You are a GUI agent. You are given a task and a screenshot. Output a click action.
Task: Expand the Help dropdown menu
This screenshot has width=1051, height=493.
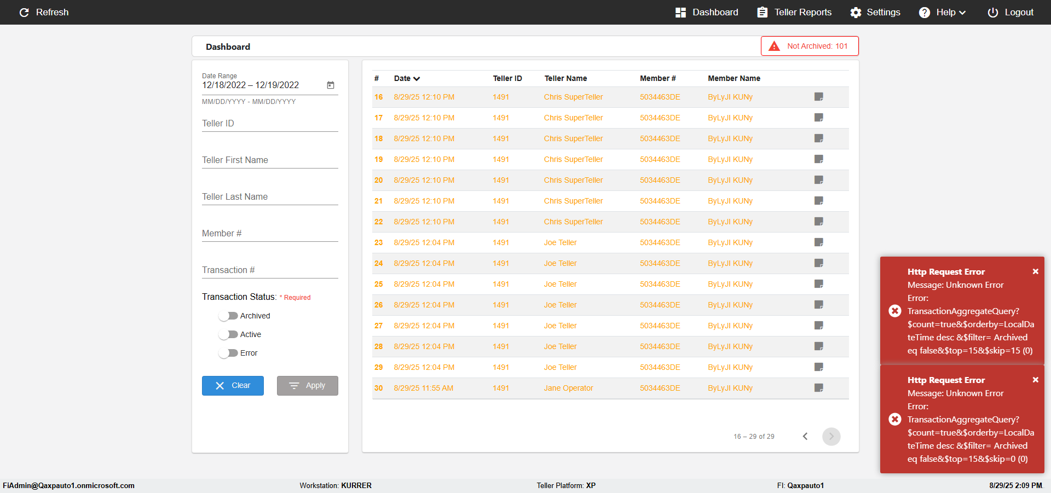point(943,12)
